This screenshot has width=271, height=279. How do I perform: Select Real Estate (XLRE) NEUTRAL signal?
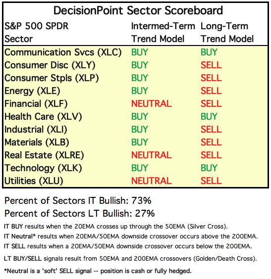point(152,155)
